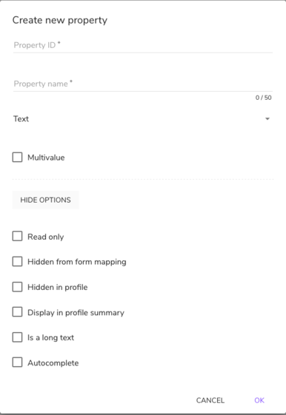Tick the Read only checkbox
The height and width of the screenshot is (415, 286).
[x=17, y=236]
